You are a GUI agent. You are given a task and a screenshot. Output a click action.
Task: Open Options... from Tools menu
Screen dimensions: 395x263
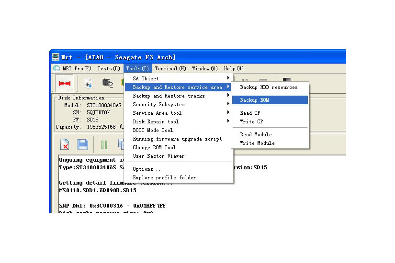click(x=178, y=169)
